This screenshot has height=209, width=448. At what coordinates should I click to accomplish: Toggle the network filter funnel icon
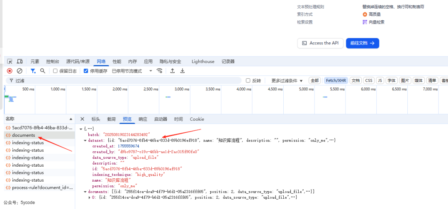point(33,71)
